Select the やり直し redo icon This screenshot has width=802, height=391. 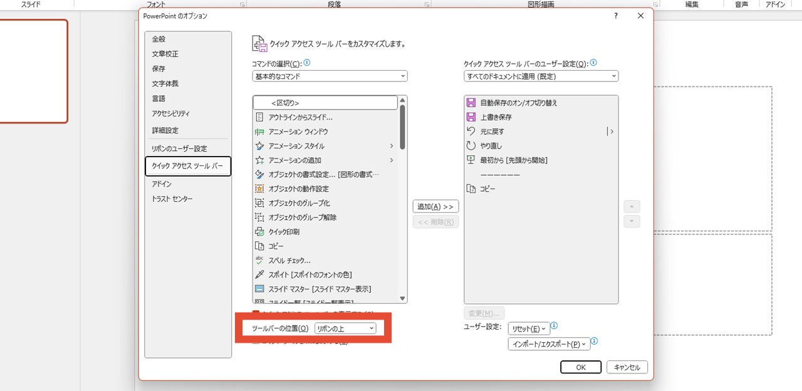pos(471,146)
